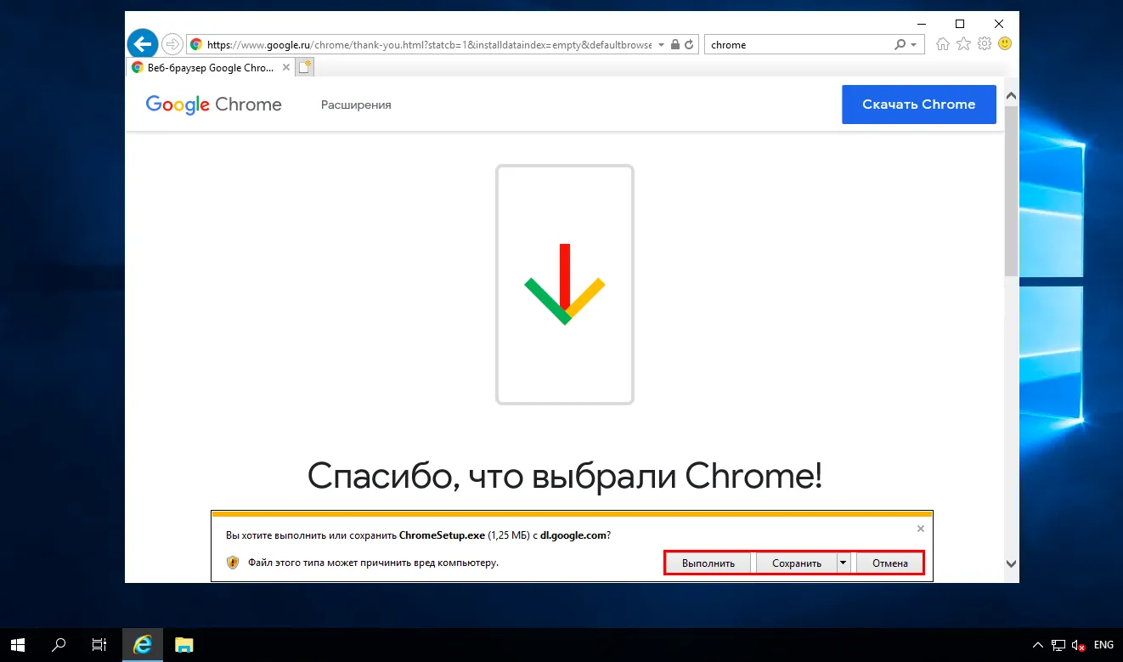Open the Save button dropdown arrow

tap(843, 563)
